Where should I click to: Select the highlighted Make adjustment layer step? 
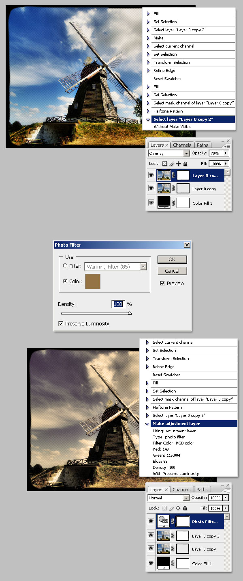tap(194, 423)
